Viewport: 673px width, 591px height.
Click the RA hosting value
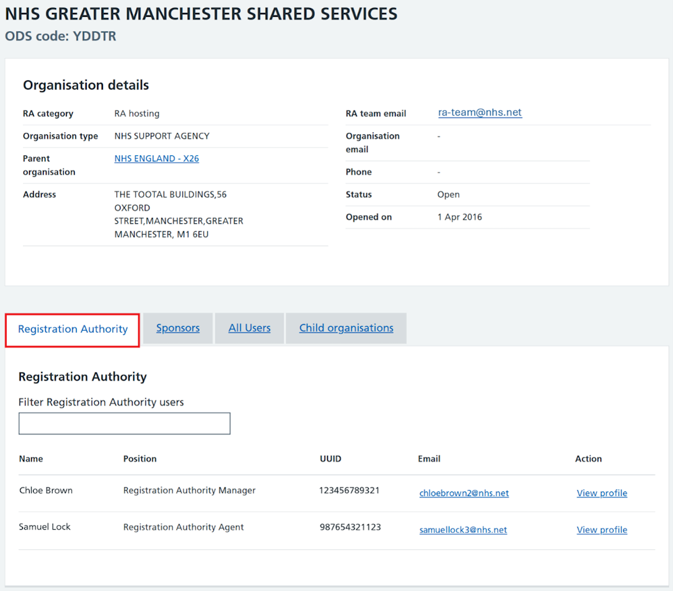(137, 113)
